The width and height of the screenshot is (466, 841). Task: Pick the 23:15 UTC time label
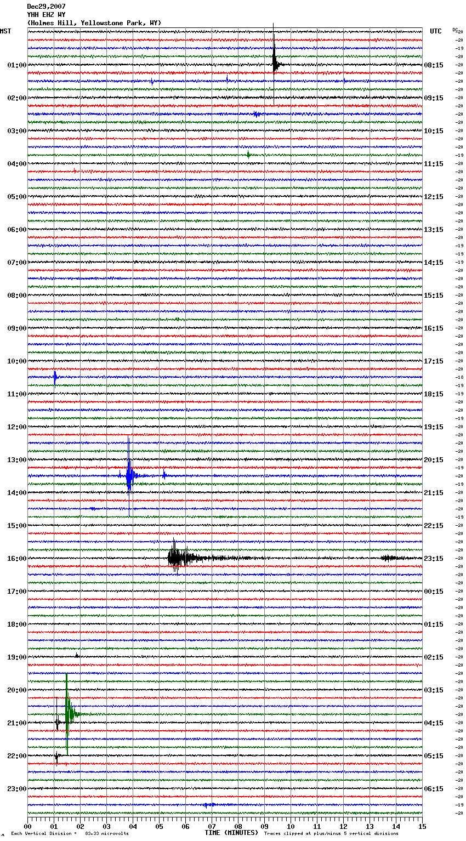point(434,559)
